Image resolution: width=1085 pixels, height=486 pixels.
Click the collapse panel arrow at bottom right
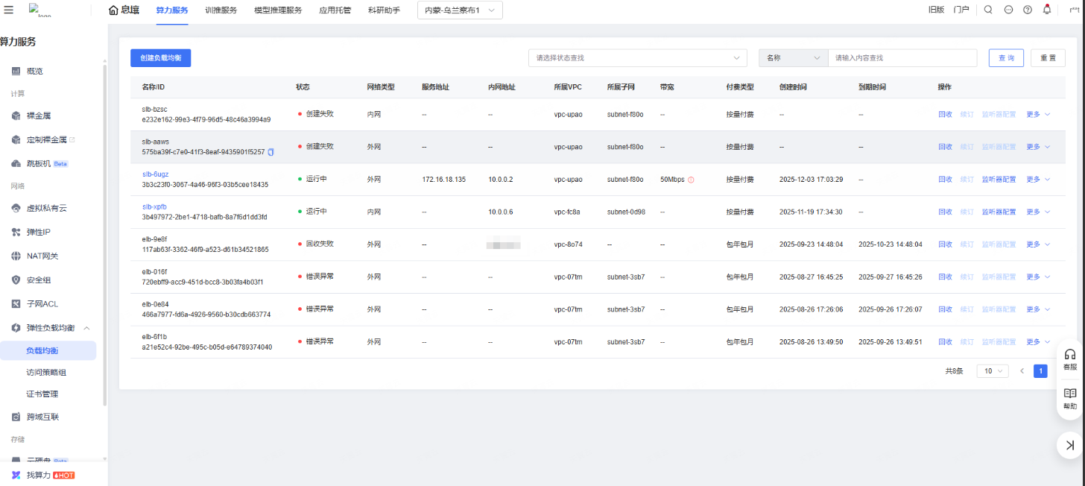1070,445
